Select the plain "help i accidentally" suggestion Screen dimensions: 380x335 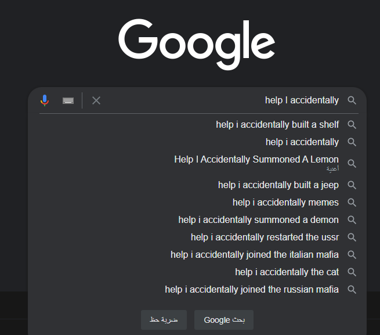click(302, 142)
